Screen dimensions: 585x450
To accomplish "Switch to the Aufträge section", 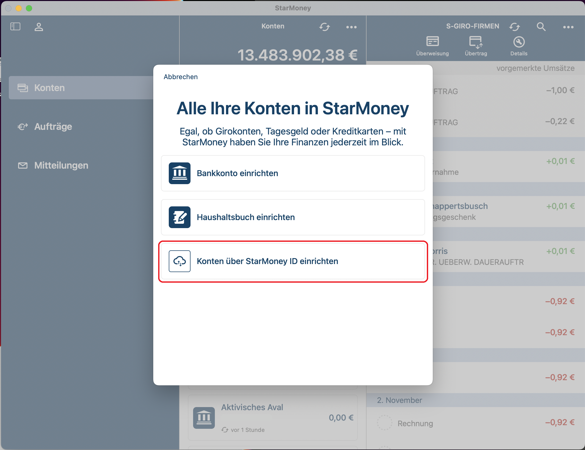I will pyautogui.click(x=53, y=126).
